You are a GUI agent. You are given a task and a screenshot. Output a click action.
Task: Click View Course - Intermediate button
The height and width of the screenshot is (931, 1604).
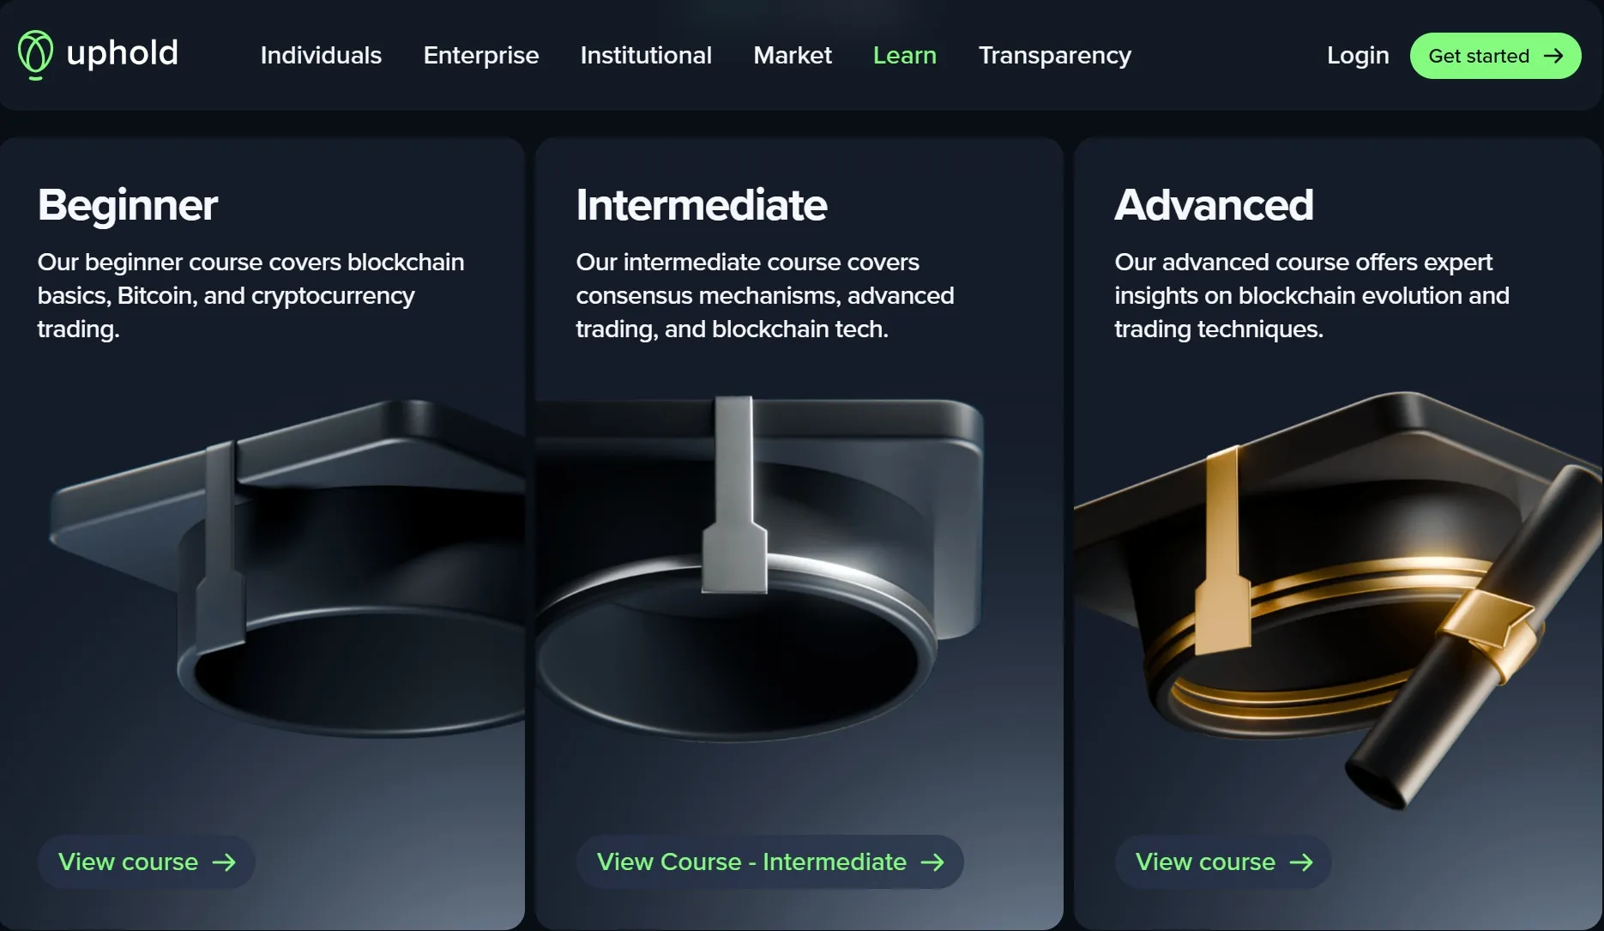(x=769, y=862)
